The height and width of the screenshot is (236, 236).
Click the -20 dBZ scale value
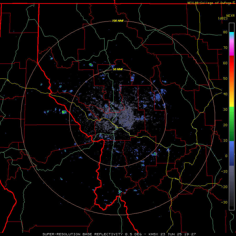(224, 187)
